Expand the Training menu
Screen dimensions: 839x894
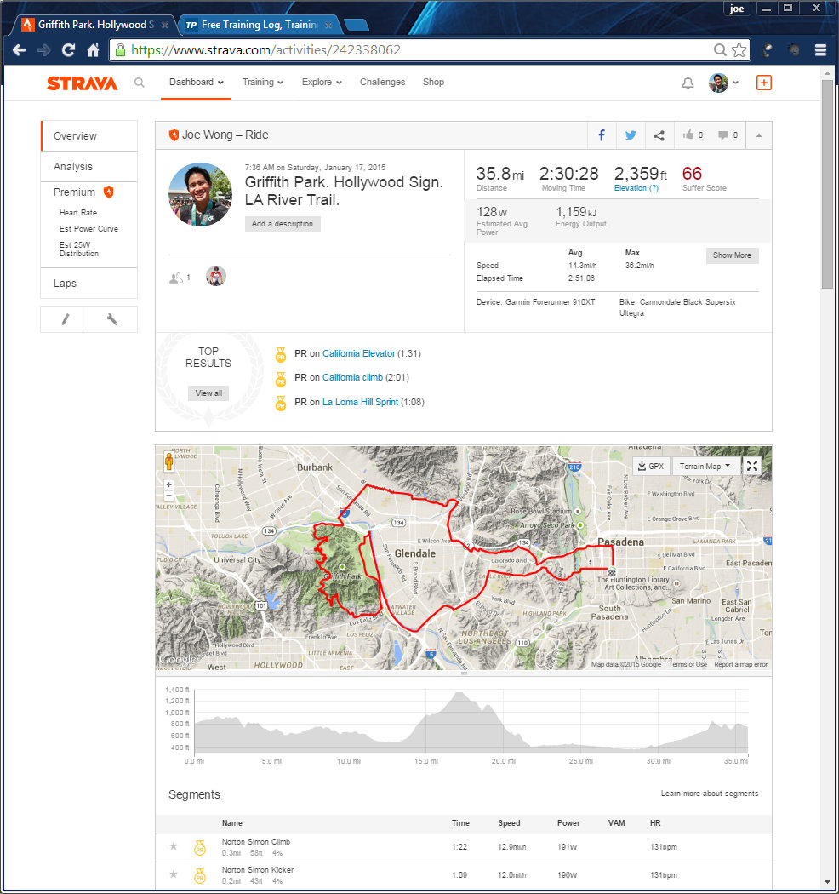262,83
